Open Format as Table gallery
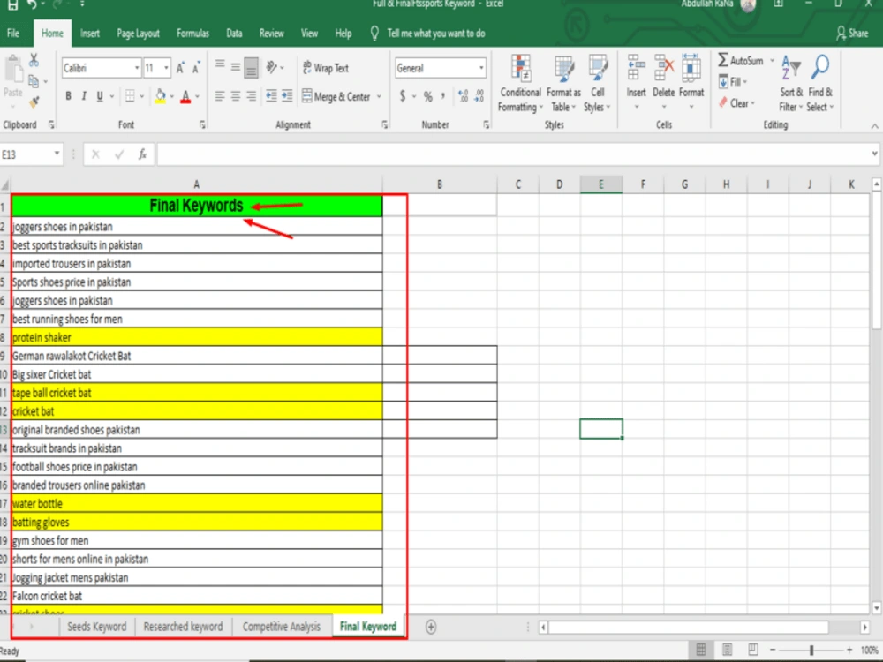Image resolution: width=883 pixels, height=662 pixels. coord(563,83)
